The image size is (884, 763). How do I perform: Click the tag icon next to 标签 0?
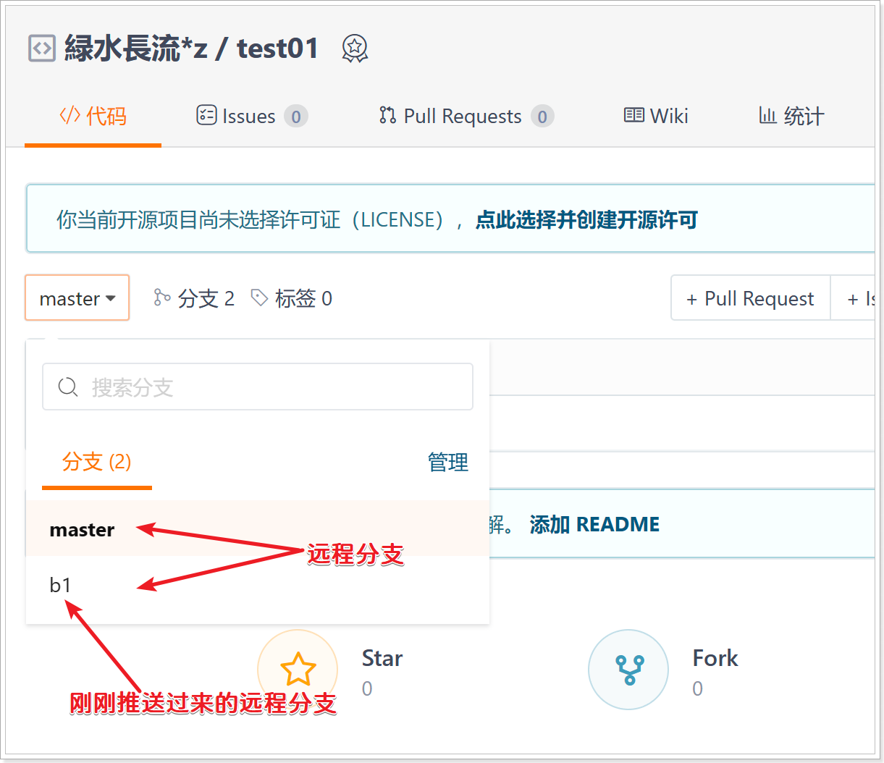coord(259,298)
